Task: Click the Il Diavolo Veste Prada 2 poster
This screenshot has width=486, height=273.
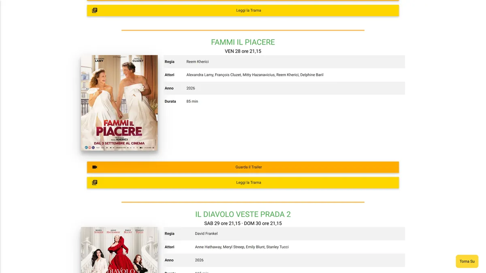Action: [119, 250]
